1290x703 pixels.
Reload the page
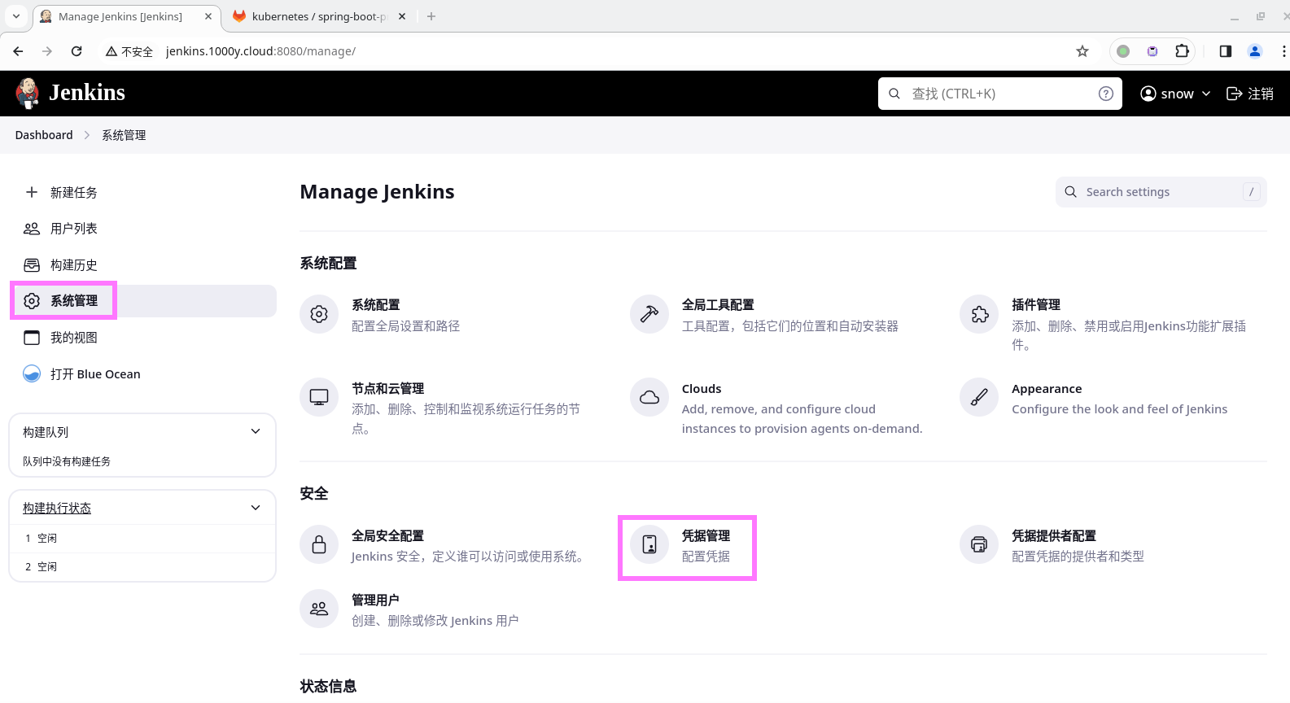pyautogui.click(x=77, y=51)
